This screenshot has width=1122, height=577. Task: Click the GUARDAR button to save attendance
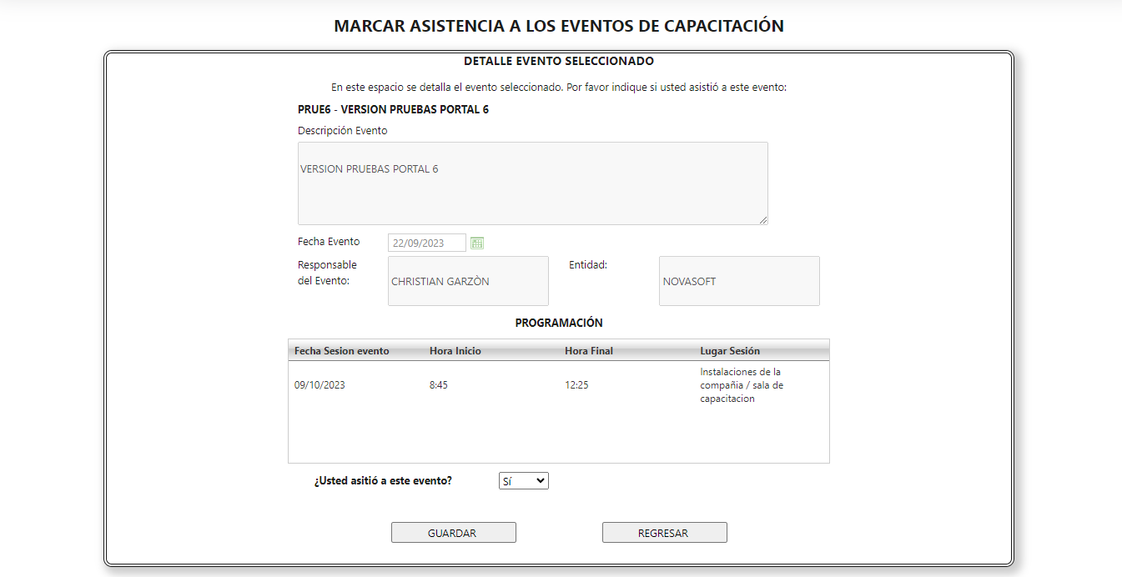tap(453, 532)
